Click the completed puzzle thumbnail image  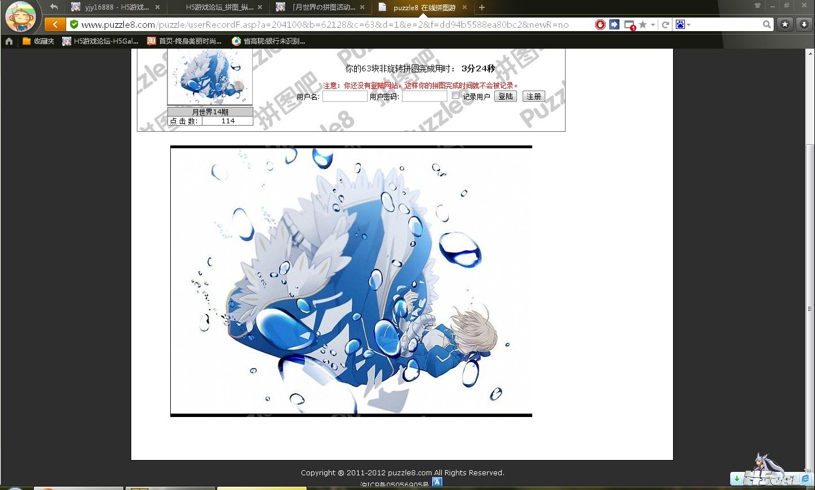210,76
